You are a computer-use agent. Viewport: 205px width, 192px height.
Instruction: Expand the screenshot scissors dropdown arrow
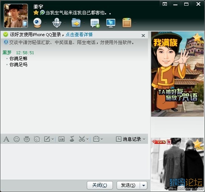coord(88,139)
